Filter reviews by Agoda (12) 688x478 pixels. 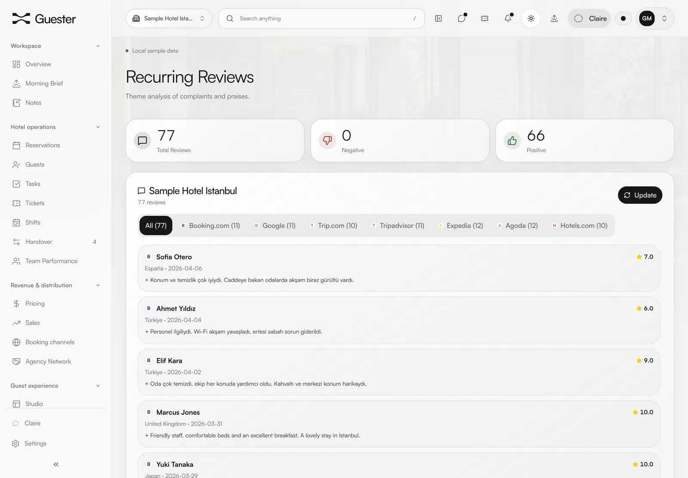pos(517,226)
